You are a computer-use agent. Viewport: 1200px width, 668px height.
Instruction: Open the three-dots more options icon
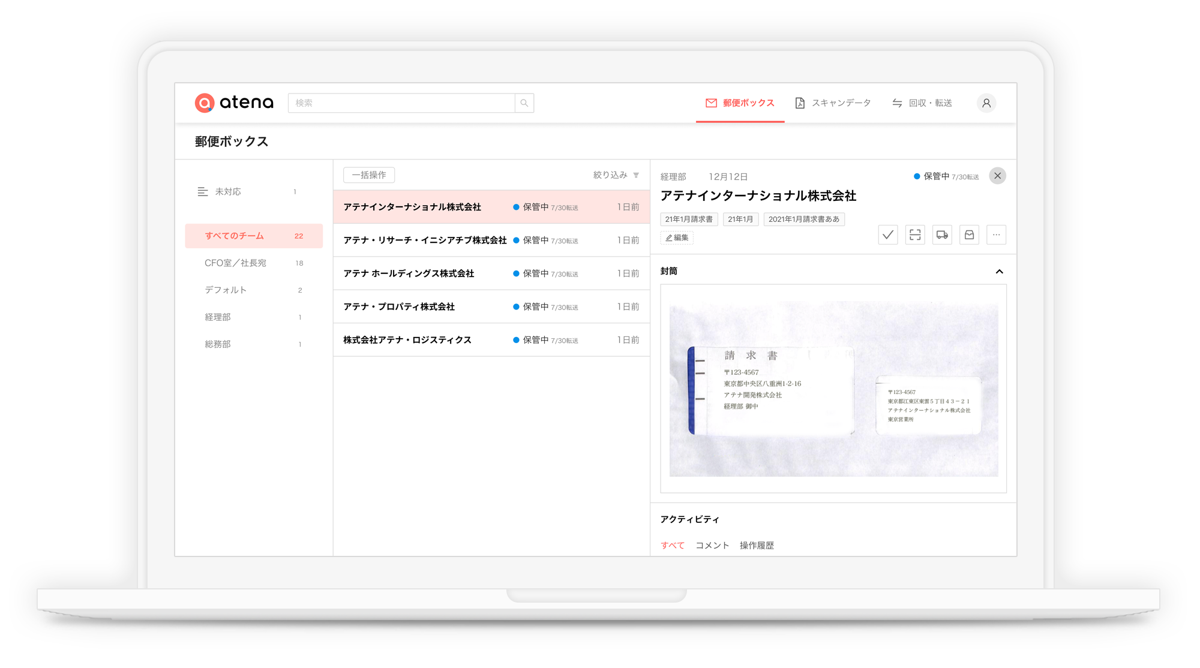coord(996,235)
